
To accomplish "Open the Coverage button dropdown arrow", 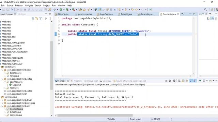I will point(70,9).
